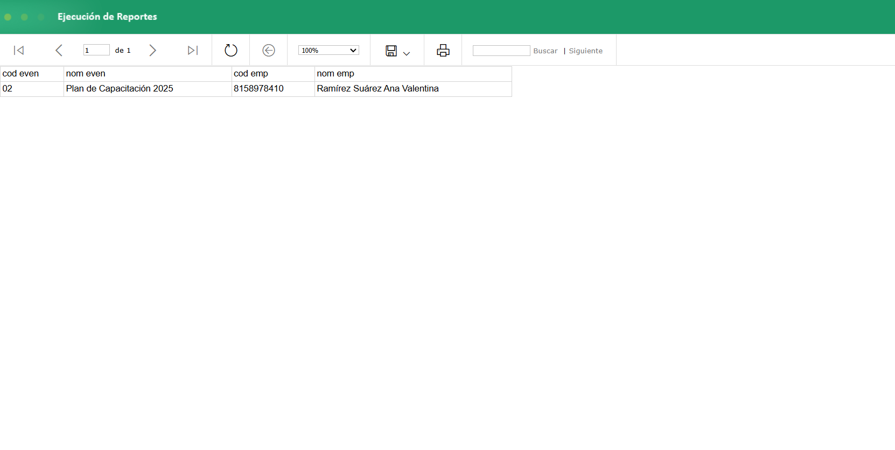The height and width of the screenshot is (450, 895).
Task: Click the save/export disk icon
Action: pyautogui.click(x=391, y=51)
